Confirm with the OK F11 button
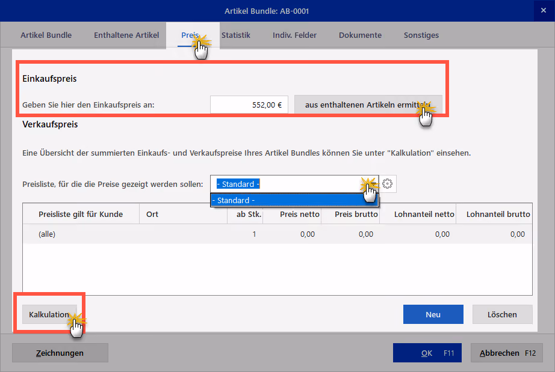555x372 pixels. pos(427,353)
